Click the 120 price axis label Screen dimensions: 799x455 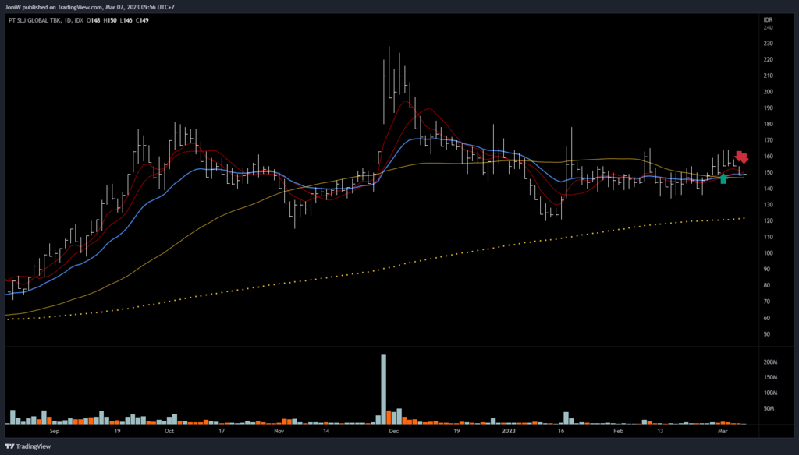(x=768, y=221)
